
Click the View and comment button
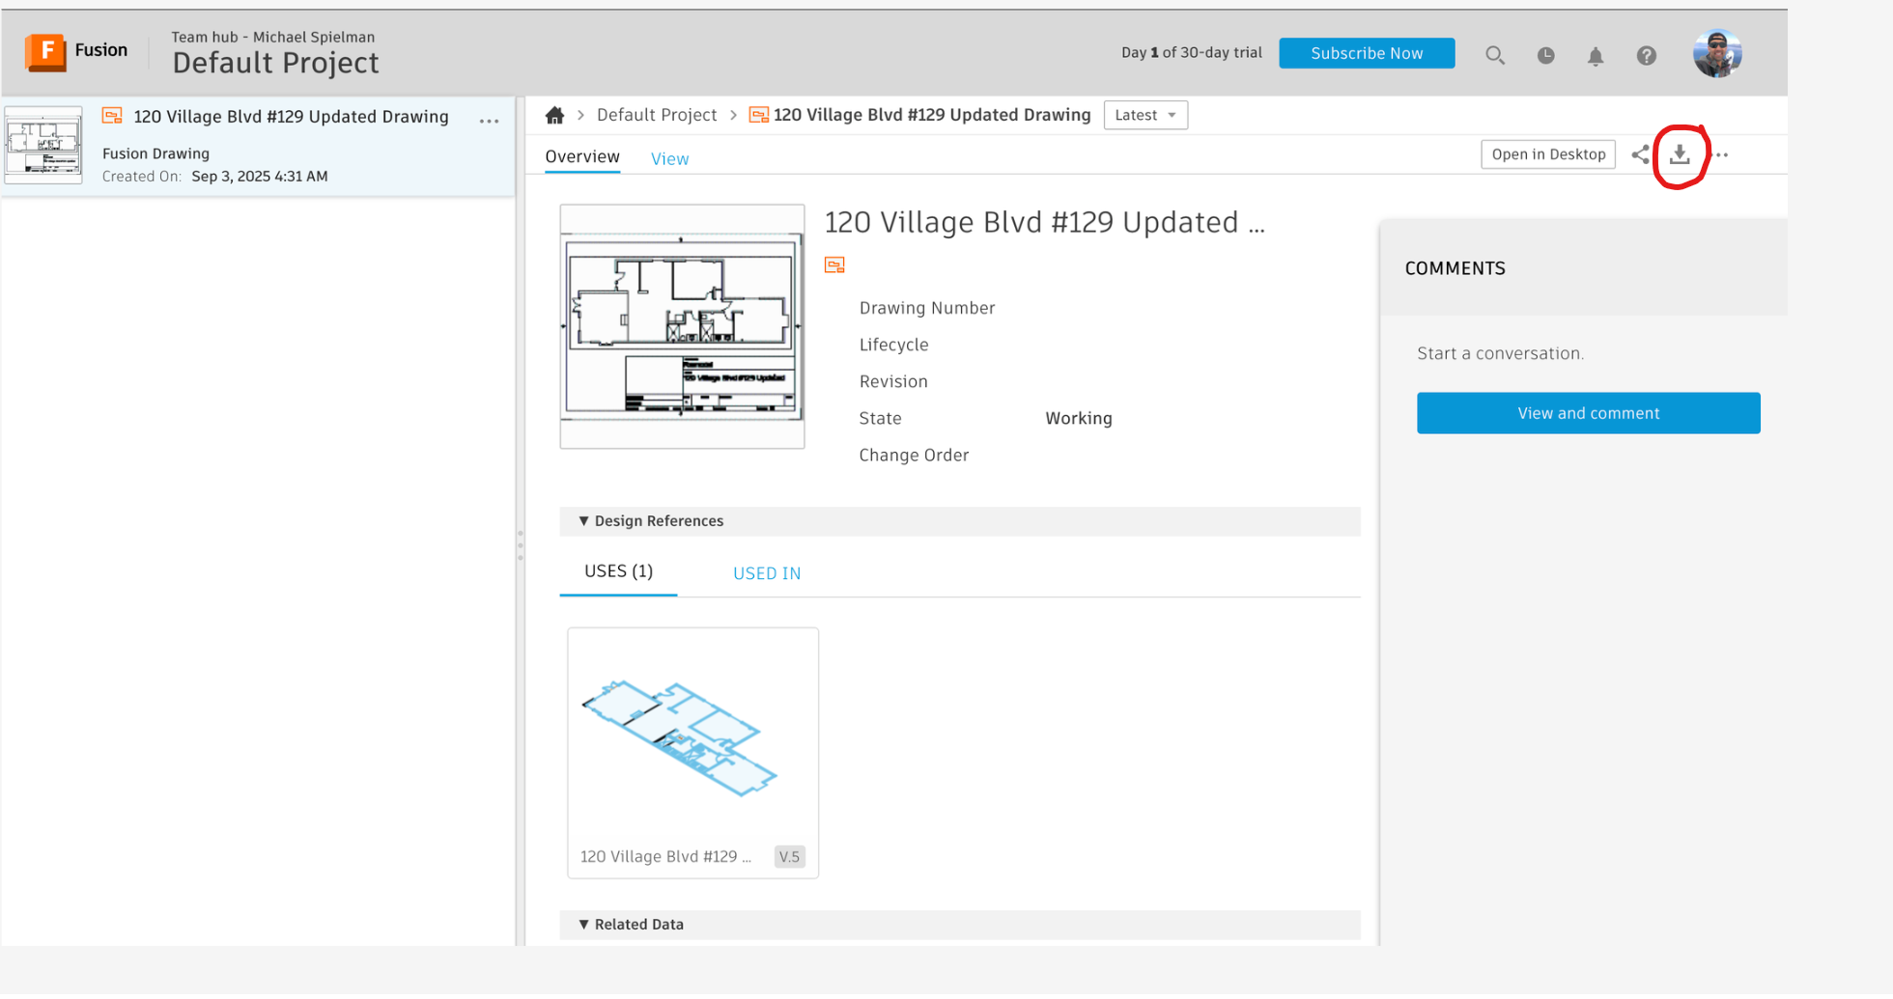tap(1588, 413)
